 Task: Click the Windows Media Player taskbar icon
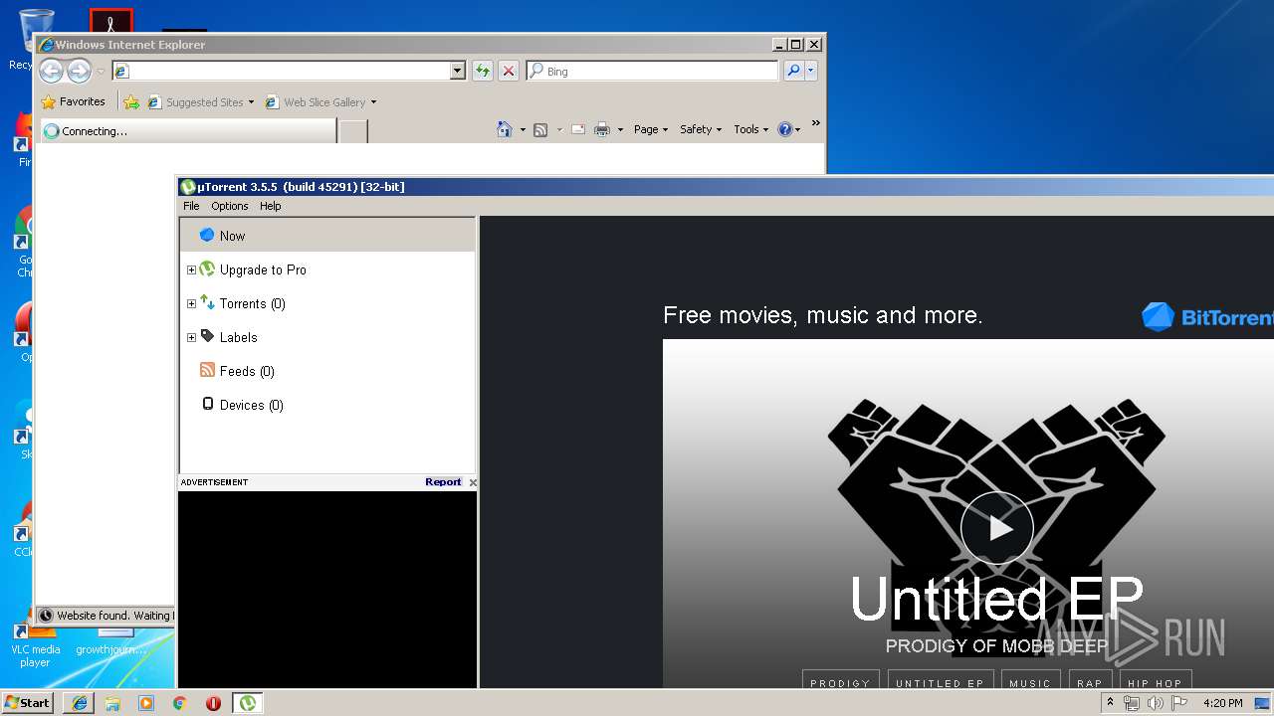click(x=146, y=703)
